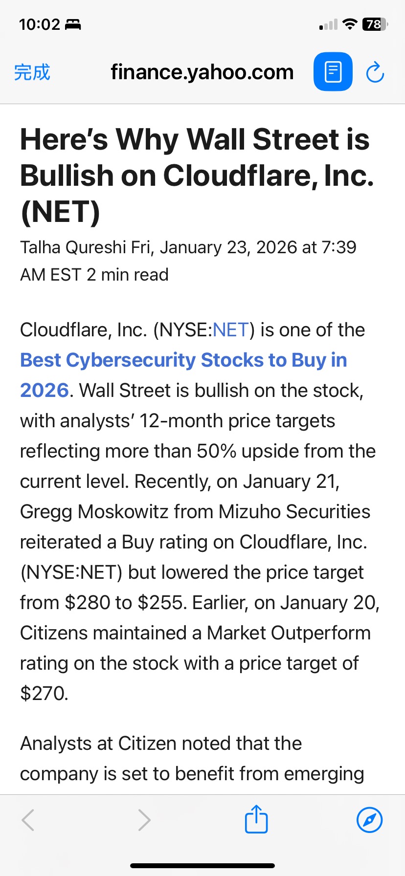Tap the battery level indicator
This screenshot has height=876, width=405.
tap(375, 24)
